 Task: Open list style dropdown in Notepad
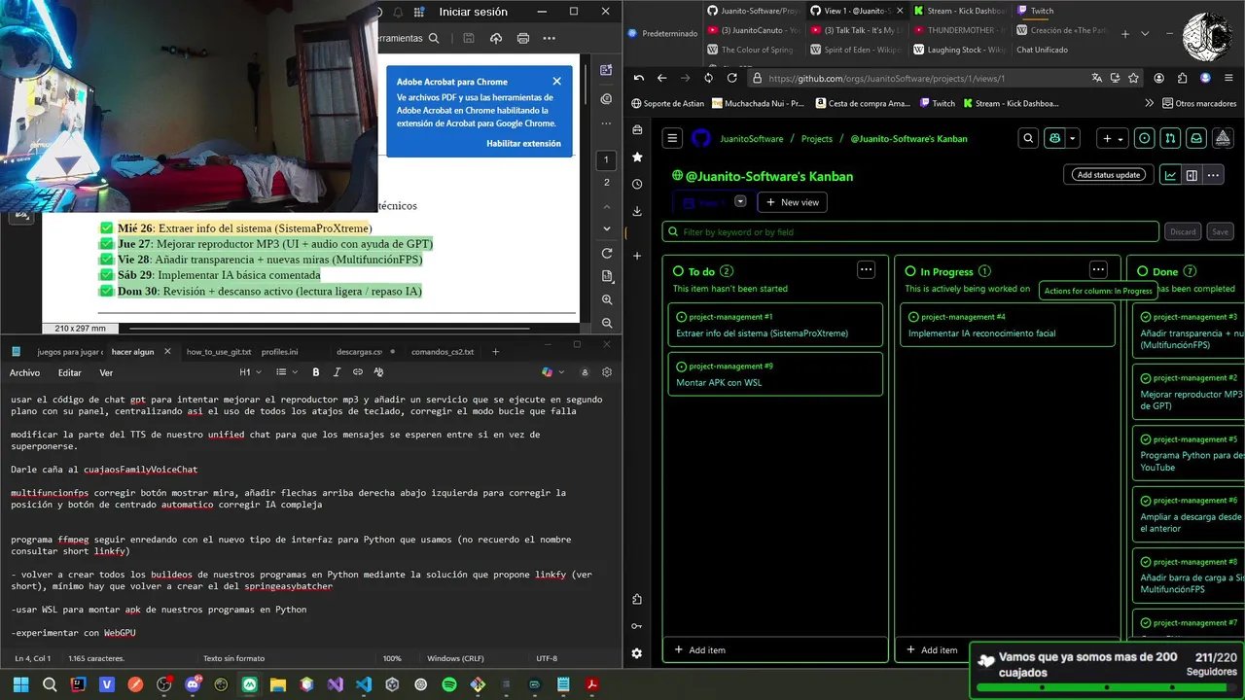point(285,372)
